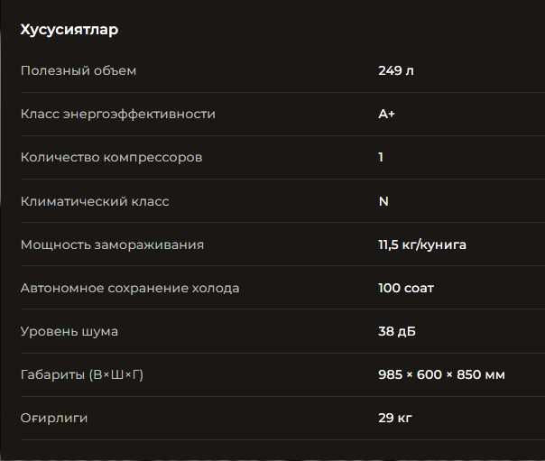Select the A+ energy class value
The width and height of the screenshot is (545, 461).
pos(386,114)
